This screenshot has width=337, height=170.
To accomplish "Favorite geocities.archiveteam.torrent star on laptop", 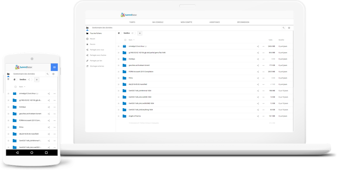I will (118, 65).
